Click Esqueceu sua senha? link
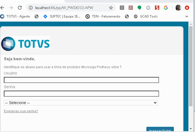This screenshot has width=195, height=132. [21, 111]
